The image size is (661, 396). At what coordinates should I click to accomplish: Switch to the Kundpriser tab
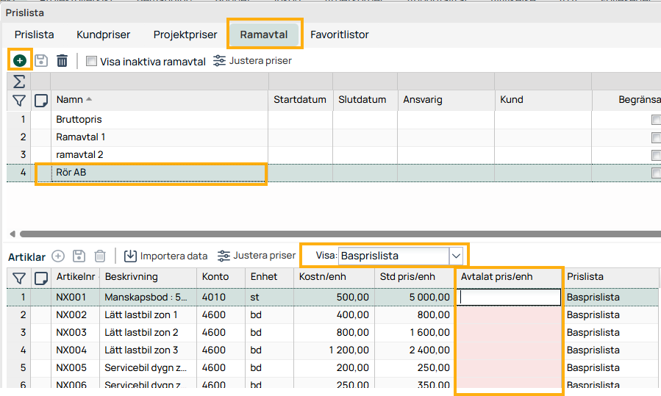coord(103,35)
